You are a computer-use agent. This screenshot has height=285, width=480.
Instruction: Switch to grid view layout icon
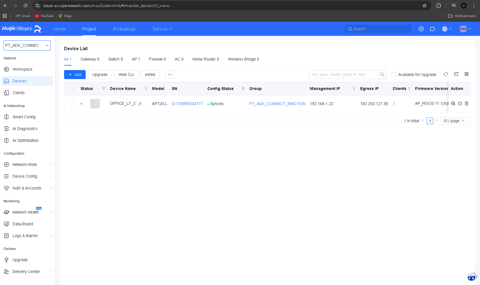(467, 74)
